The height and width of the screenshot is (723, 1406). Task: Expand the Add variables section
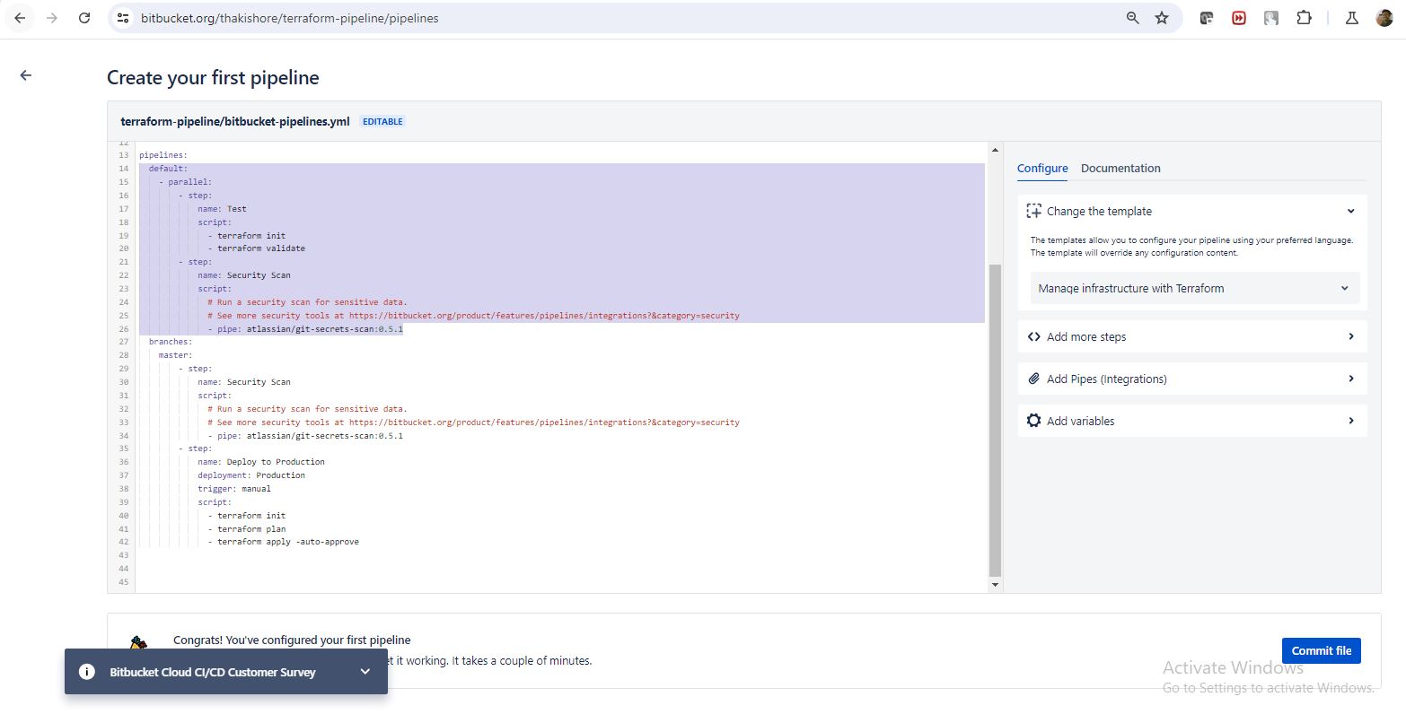[x=1192, y=421]
